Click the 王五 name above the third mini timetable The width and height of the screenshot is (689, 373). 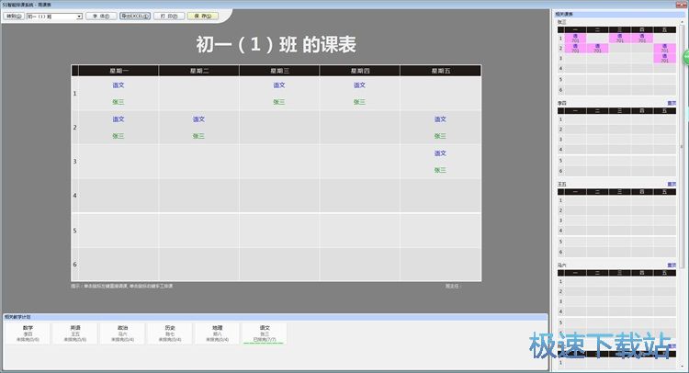point(562,184)
